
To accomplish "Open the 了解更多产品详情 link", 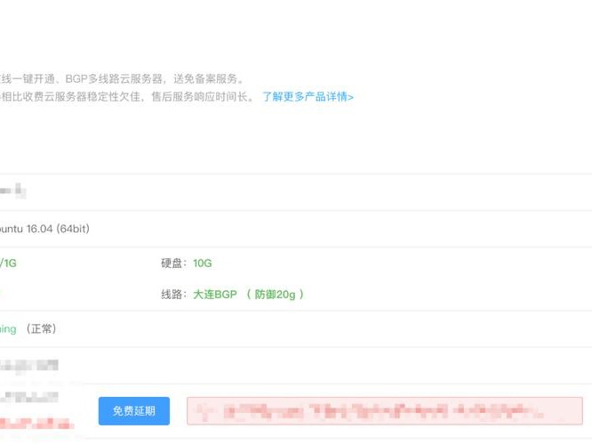I will [x=308, y=97].
